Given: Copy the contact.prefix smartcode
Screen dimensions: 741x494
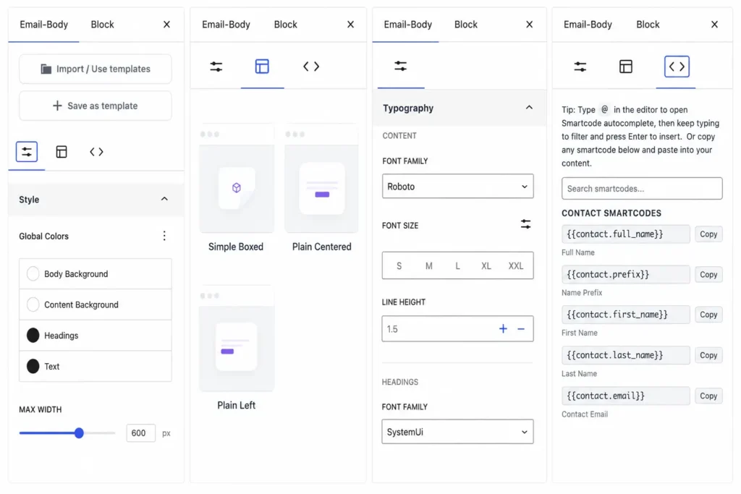Looking at the screenshot, I should (x=708, y=274).
